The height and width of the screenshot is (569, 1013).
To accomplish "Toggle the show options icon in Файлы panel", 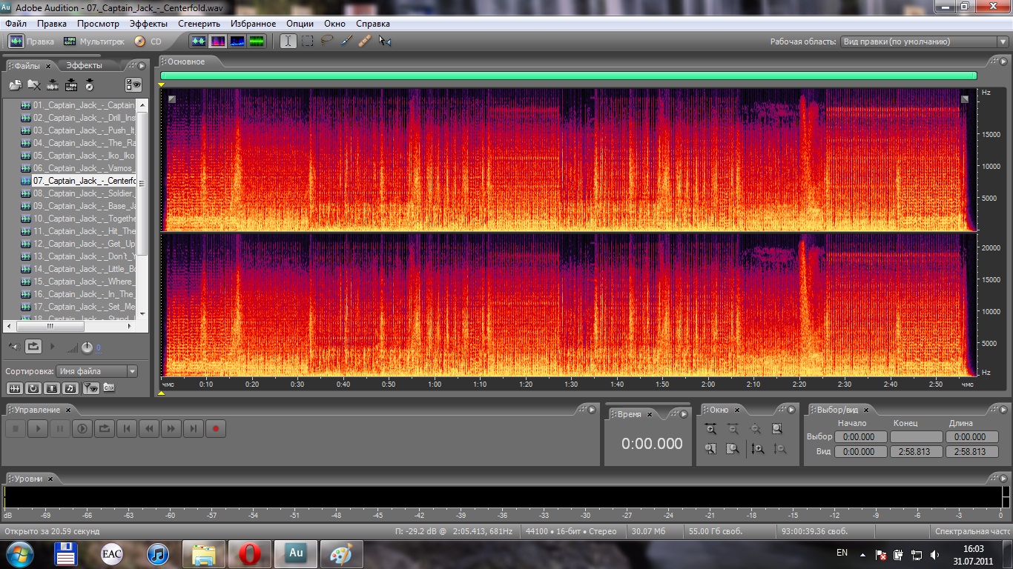I will [x=133, y=85].
